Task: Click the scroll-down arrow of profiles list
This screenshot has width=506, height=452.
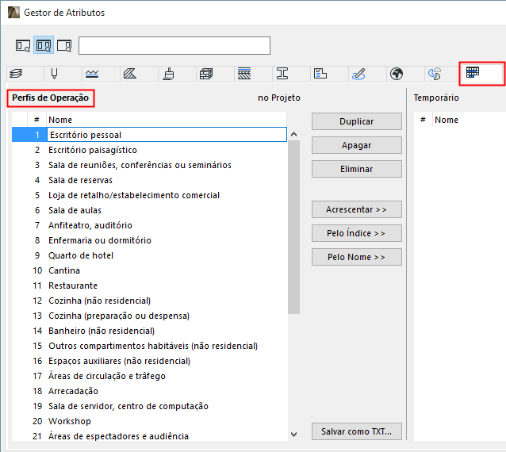Action: pos(293,435)
